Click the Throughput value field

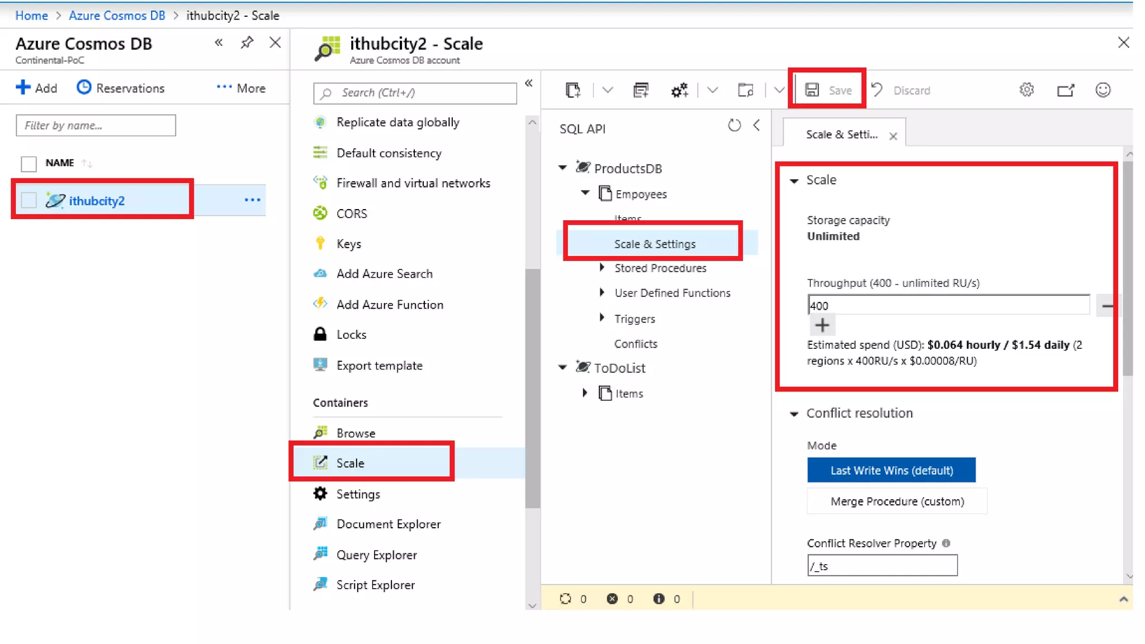(948, 305)
